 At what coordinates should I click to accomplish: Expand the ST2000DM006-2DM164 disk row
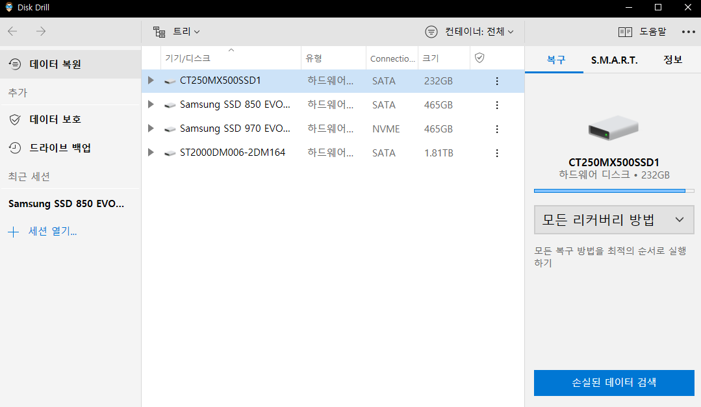tap(151, 153)
